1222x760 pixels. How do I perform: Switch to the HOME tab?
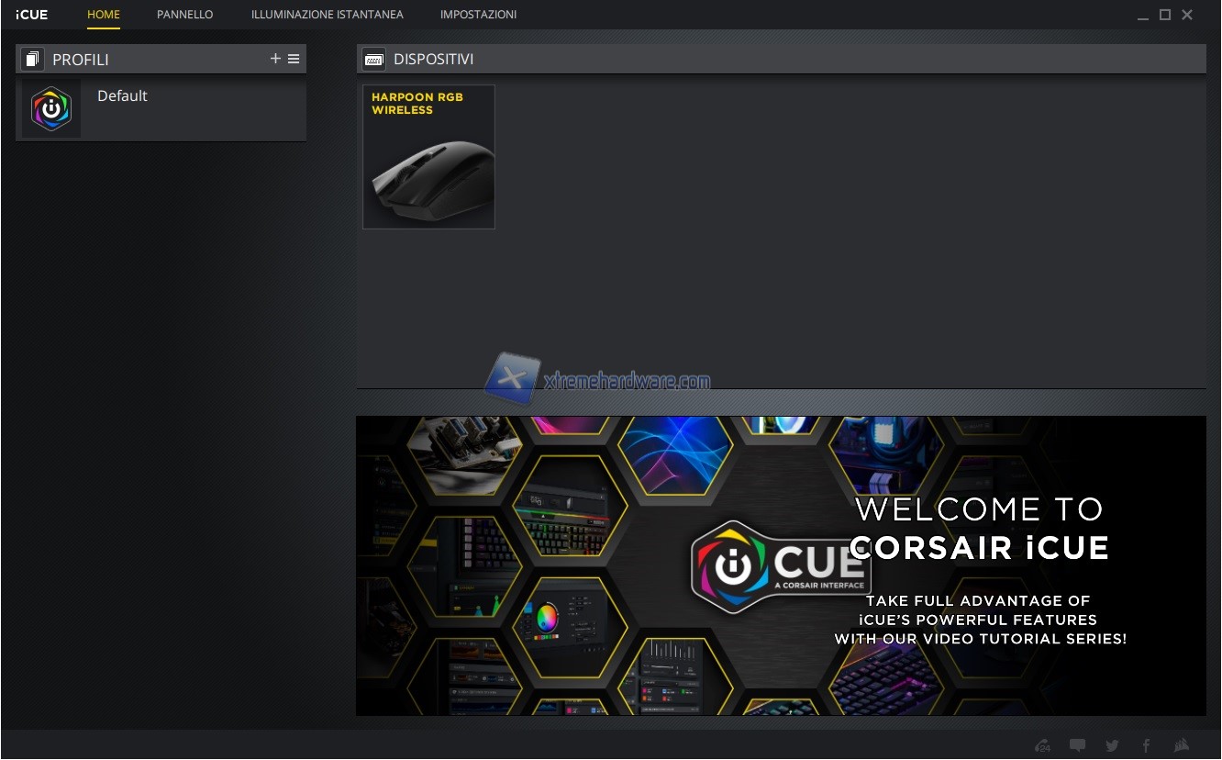(x=104, y=15)
